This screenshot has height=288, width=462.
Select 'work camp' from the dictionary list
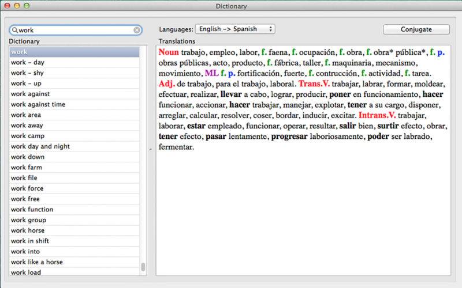point(74,136)
